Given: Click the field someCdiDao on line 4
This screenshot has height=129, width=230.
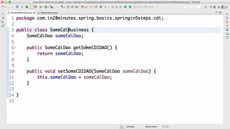Looking at the screenshot, I should tap(68, 36).
